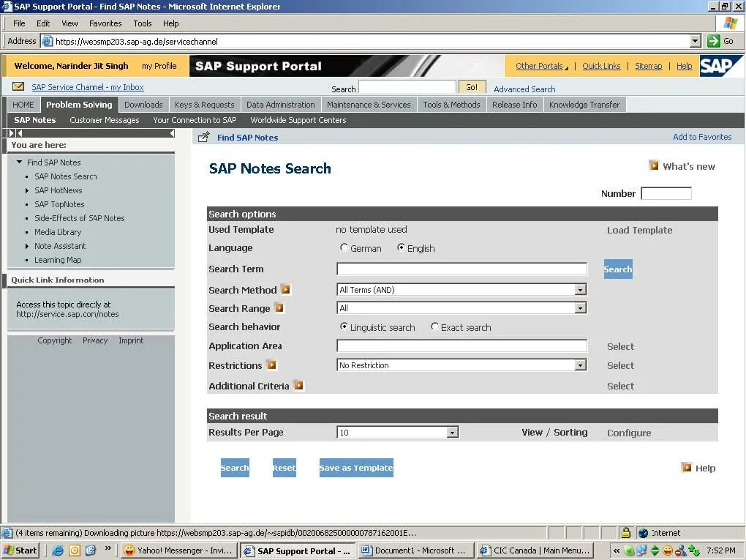This screenshot has height=560, width=746.
Task: Click the address bar page icon
Action: (x=47, y=41)
